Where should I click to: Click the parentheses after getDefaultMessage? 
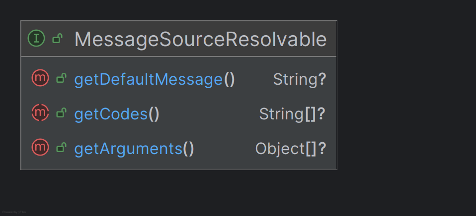coord(229,79)
